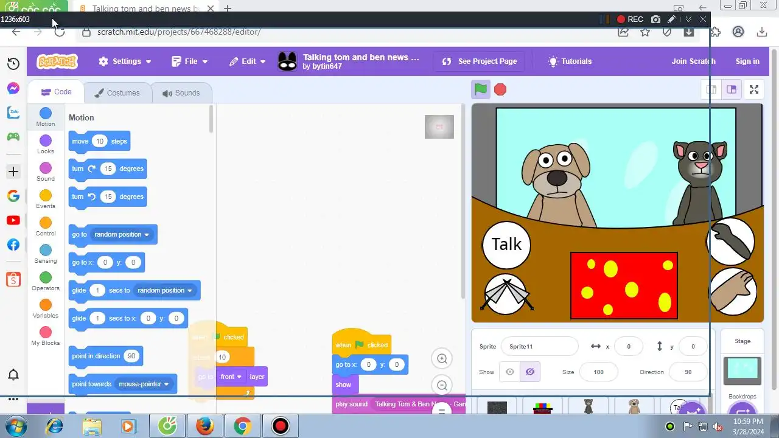Enter full screen stage mode

click(x=754, y=89)
